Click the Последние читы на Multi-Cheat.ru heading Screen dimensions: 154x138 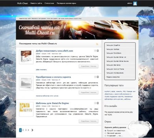click(x=38, y=44)
